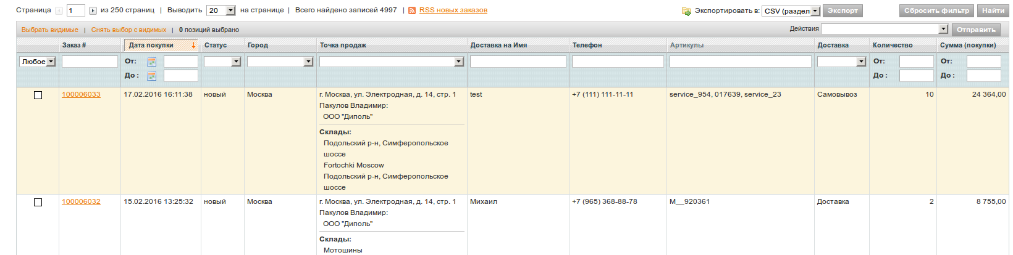
Task: Click the Найти button
Action: coord(993,11)
